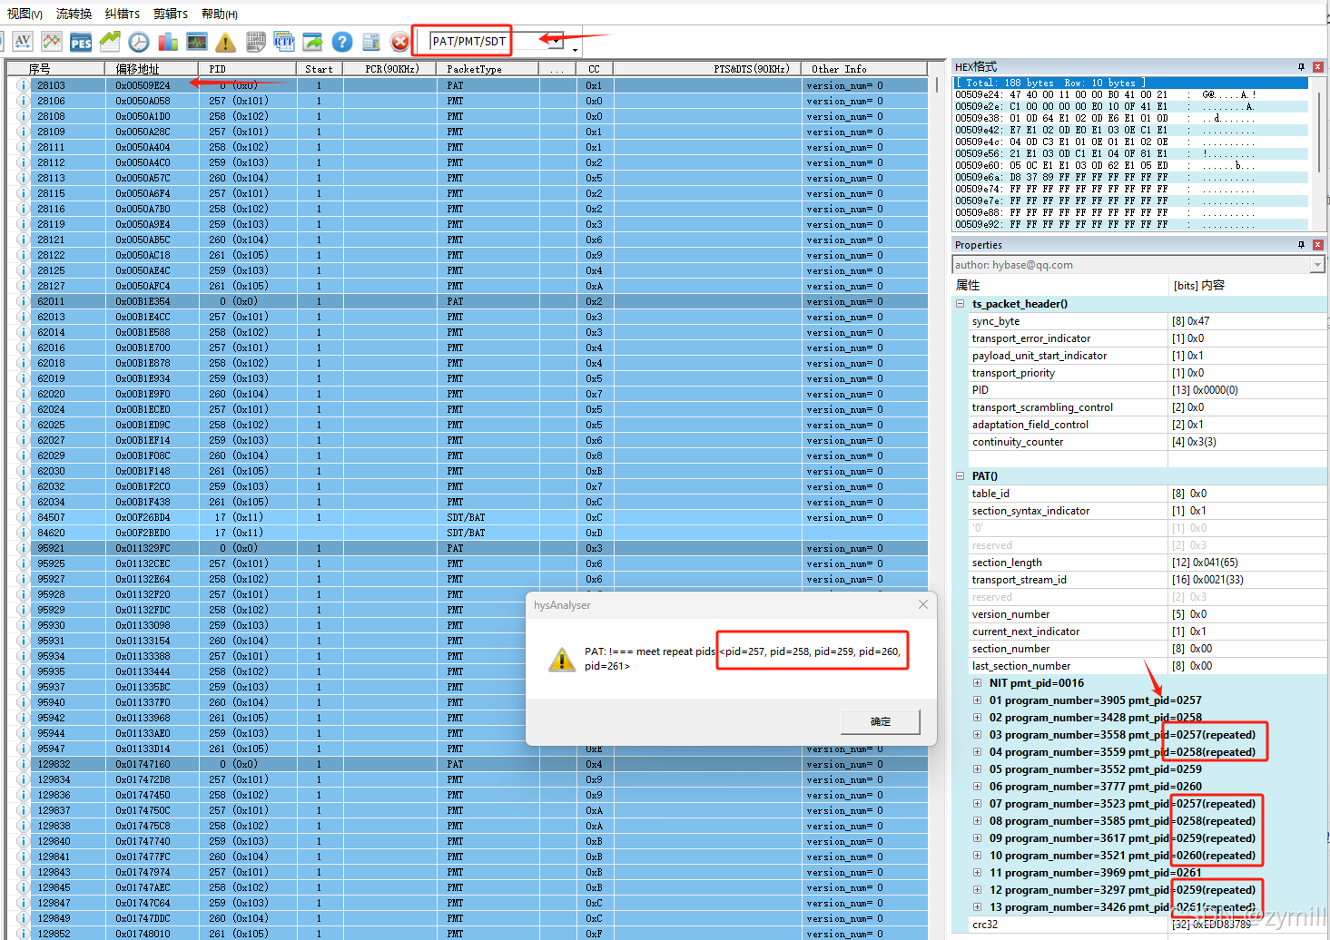This screenshot has height=940, width=1330.
Task: Expand 01 program_number=3905 node
Action: click(978, 700)
